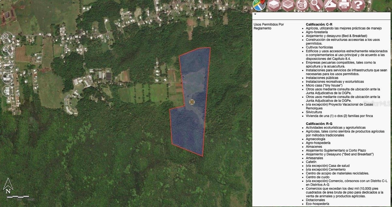Screen dimensions: 392x207
Task: Open the Google Maps view icon
Action: pyautogui.click(x=259, y=5)
